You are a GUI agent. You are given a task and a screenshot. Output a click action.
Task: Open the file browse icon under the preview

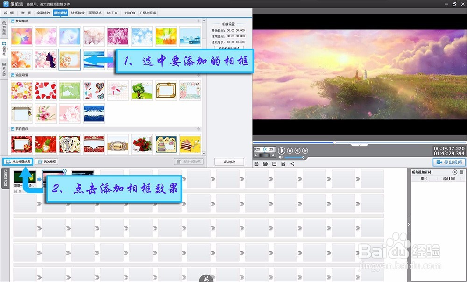coord(265,164)
